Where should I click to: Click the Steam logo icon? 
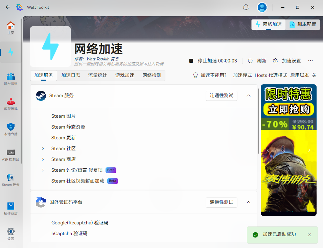tap(41, 96)
